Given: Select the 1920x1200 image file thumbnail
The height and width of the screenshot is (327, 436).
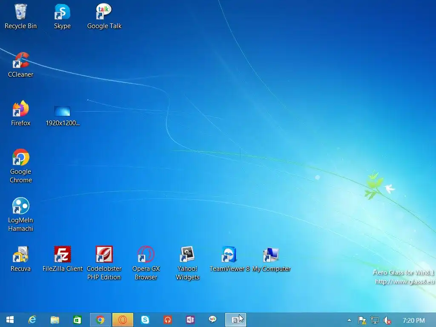Looking at the screenshot, I should point(62,111).
